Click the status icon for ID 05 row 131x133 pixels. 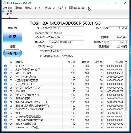click(x=6, y=80)
